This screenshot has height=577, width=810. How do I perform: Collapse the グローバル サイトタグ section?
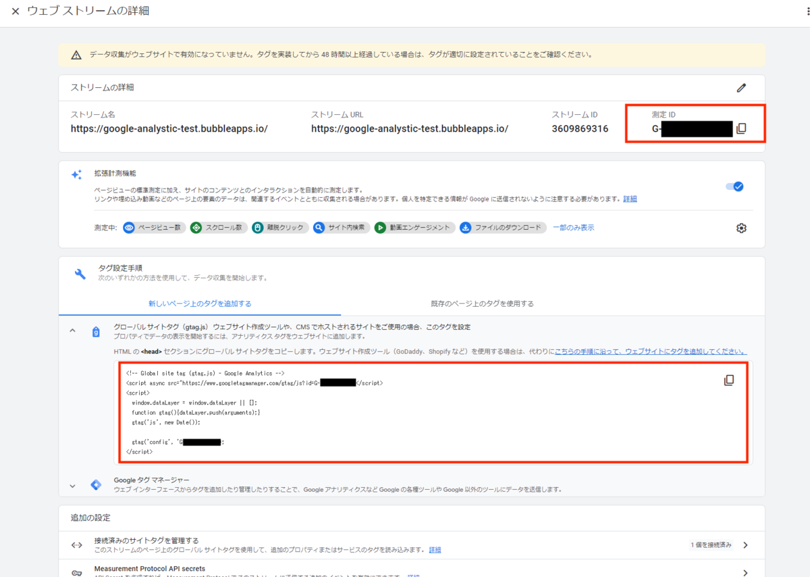click(x=72, y=330)
